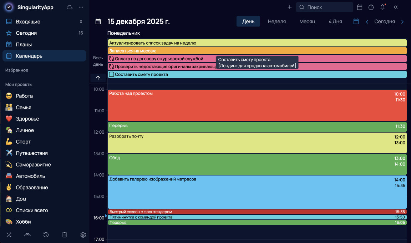Select the 4 Дня view tab
The image size is (411, 243).
tap(335, 21)
